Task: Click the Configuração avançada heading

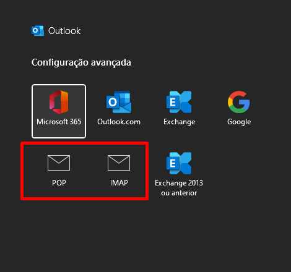Action: (81, 62)
